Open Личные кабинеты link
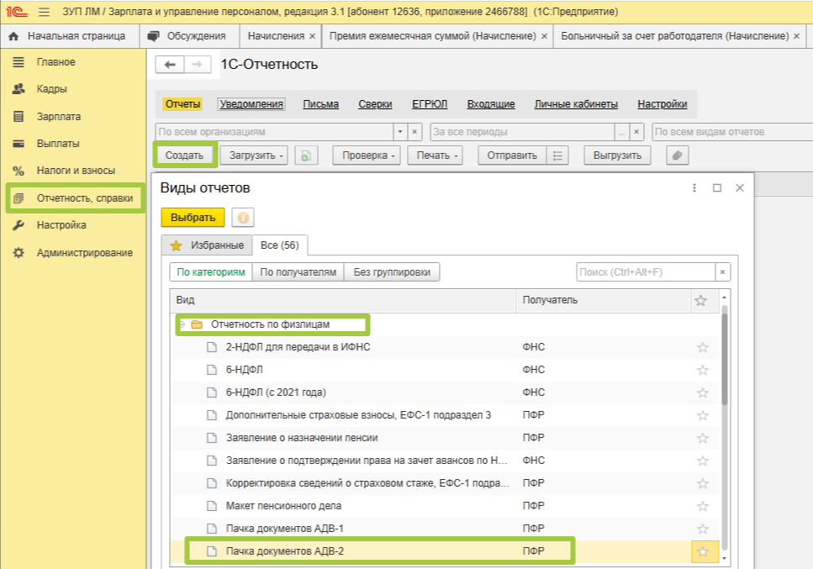Image resolution: width=813 pixels, height=569 pixels. point(576,104)
